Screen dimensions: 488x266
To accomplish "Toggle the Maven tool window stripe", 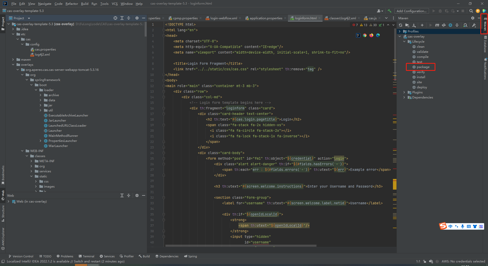I will pyautogui.click(x=485, y=24).
